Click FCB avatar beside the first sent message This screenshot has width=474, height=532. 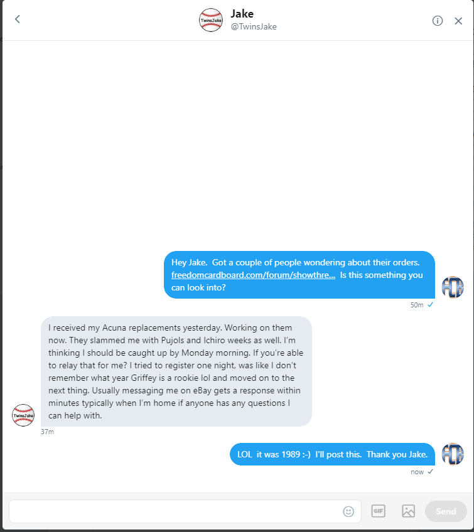[453, 287]
